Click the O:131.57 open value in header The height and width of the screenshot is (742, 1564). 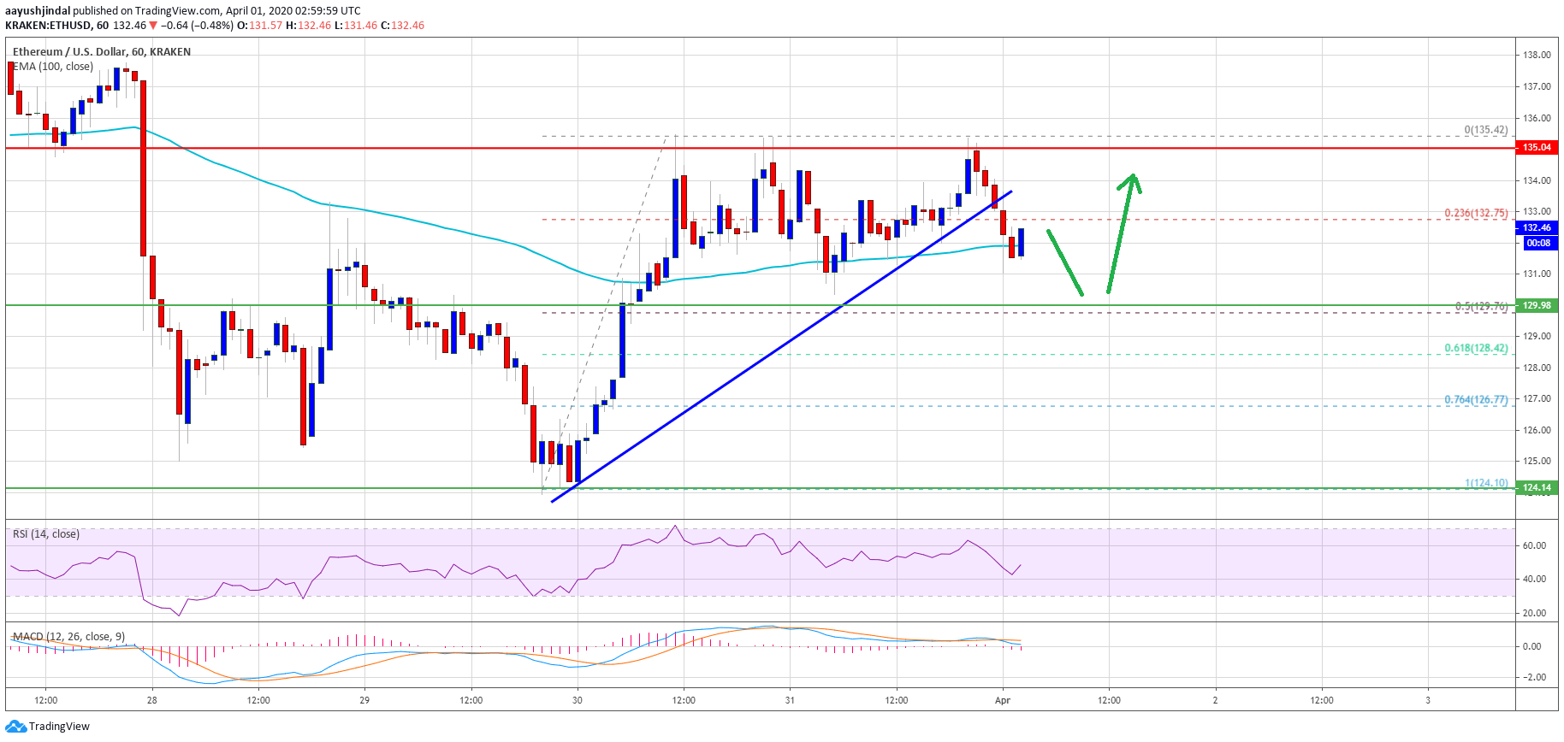259,26
